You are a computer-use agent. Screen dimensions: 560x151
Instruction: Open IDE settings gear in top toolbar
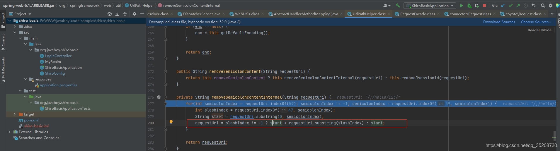click(x=551, y=6)
